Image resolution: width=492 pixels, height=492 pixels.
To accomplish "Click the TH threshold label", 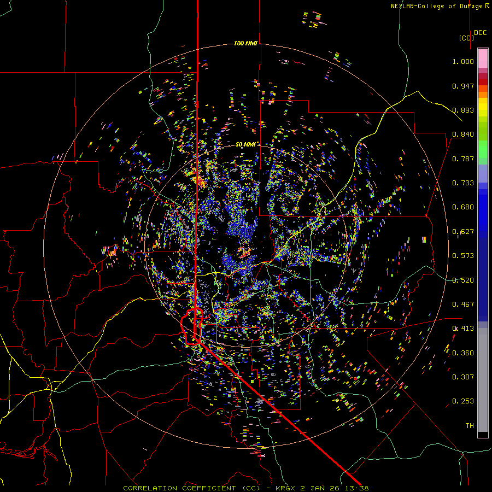I will (470, 426).
